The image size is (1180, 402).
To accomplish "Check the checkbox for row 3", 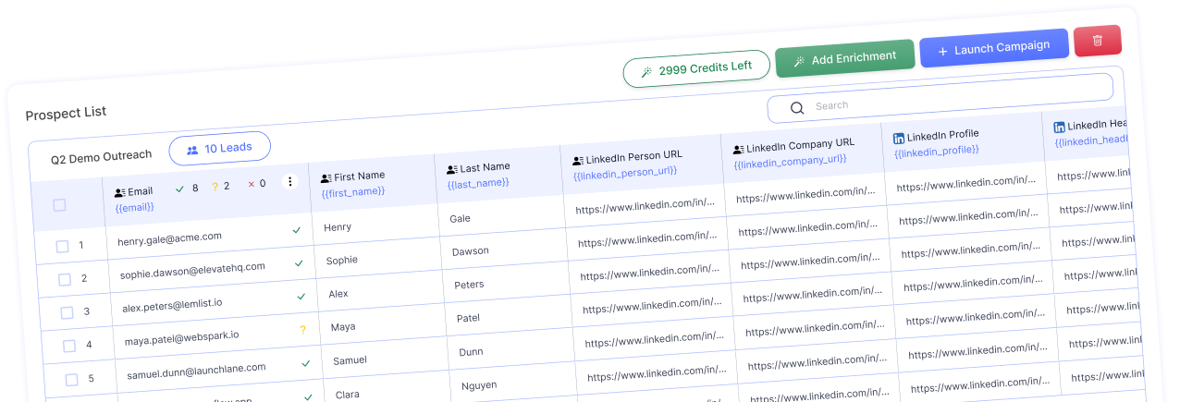I will (x=67, y=312).
